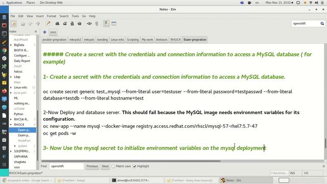Screen dimensions: 327x184
Task: Open the Places menu in top bar
Action: [x=31, y=3]
